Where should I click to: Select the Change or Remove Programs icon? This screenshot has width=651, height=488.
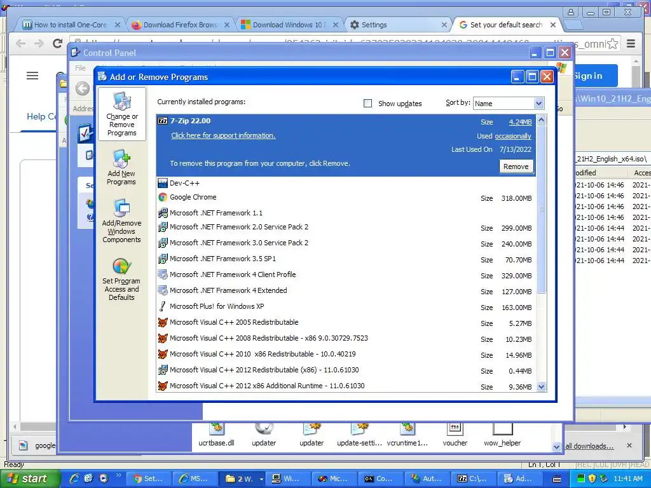coord(121,102)
